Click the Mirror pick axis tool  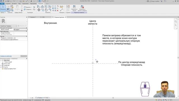point(46,6)
